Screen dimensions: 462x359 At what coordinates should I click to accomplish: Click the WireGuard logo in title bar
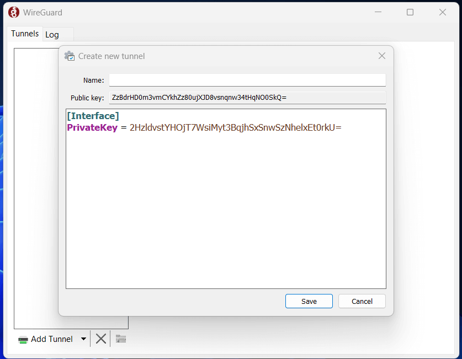(14, 12)
